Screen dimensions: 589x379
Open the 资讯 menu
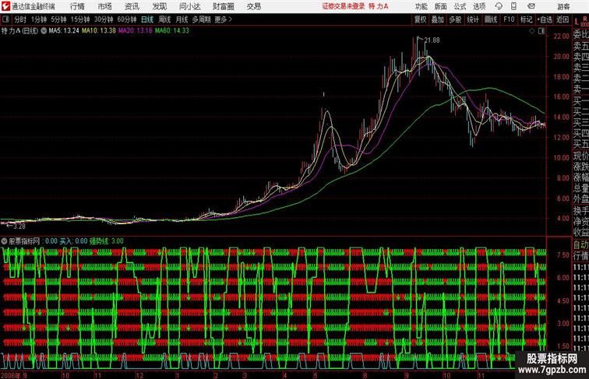coord(132,6)
